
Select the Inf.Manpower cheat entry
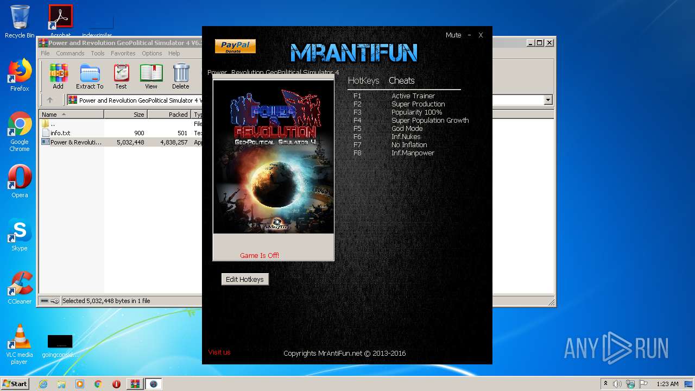coord(413,153)
